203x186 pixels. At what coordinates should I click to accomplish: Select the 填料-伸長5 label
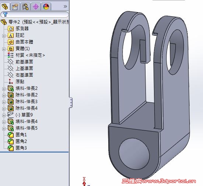coord(27,128)
